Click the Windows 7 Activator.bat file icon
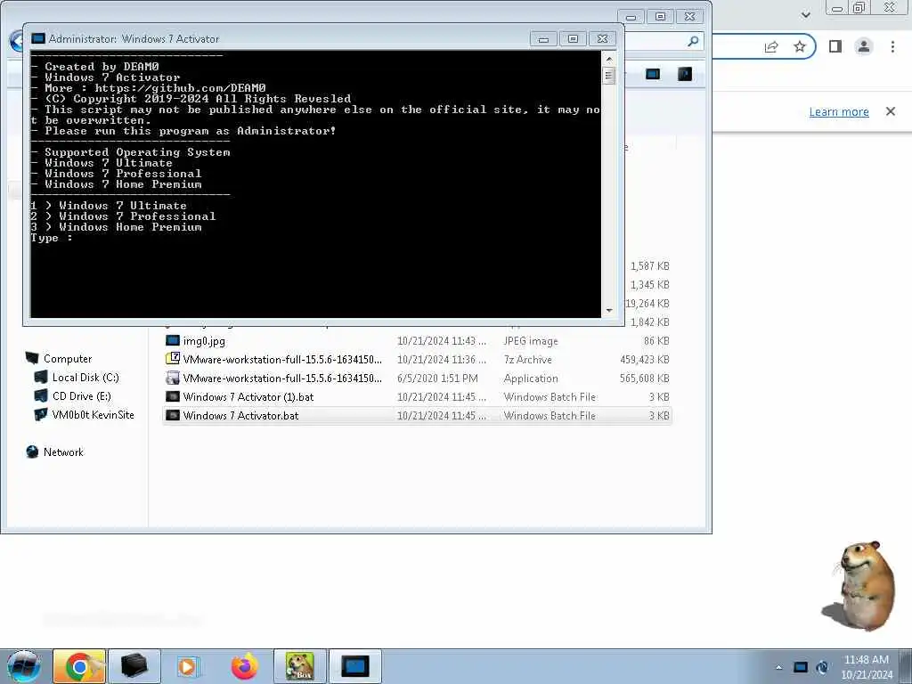The height and width of the screenshot is (684, 912). (x=173, y=415)
